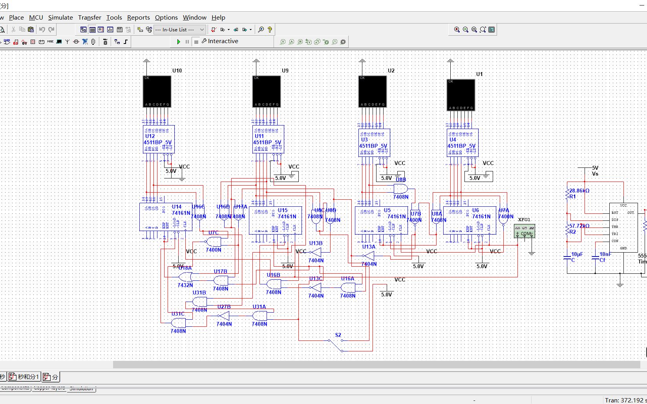Click the yellow Help question mark icon
Image resolution: width=647 pixels, height=404 pixels.
(x=270, y=29)
